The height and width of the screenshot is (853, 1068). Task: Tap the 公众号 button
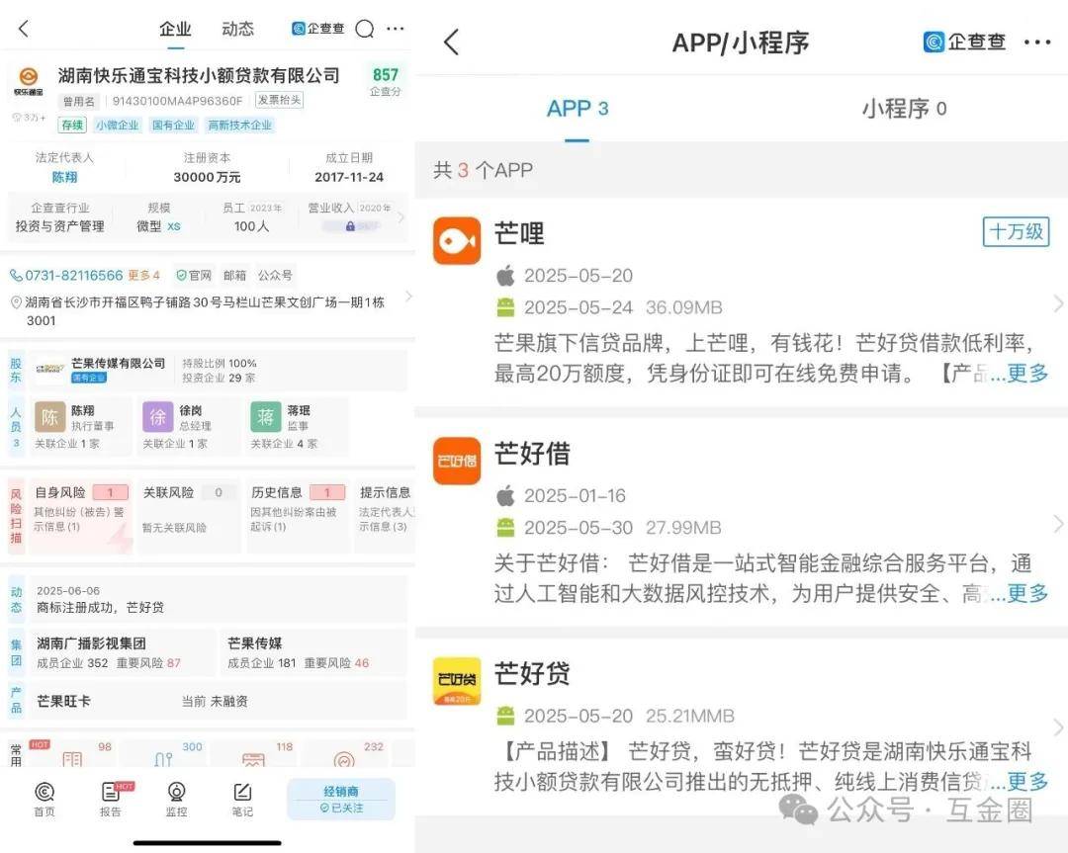coord(275,275)
